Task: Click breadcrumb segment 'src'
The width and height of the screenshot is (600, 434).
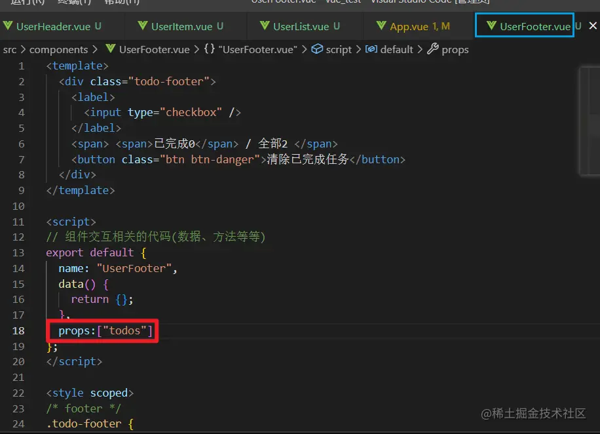Action: tap(10, 50)
